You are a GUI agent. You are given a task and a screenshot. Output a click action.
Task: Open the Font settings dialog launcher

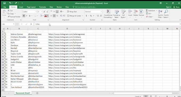48,20
